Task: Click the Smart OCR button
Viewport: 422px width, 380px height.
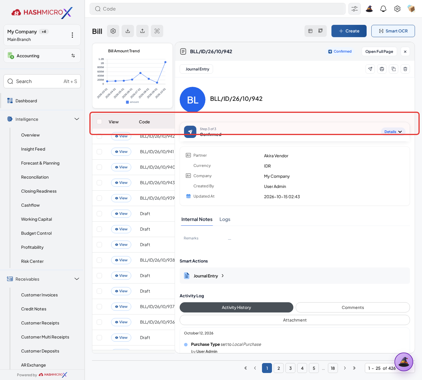Action: (x=393, y=31)
